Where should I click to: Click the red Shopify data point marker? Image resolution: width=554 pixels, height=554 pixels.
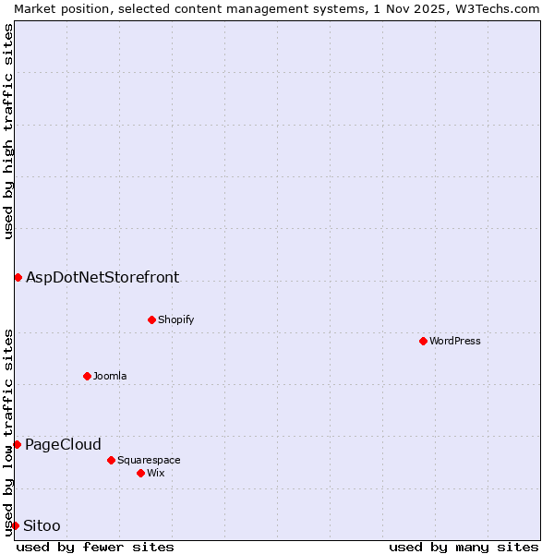tap(151, 319)
